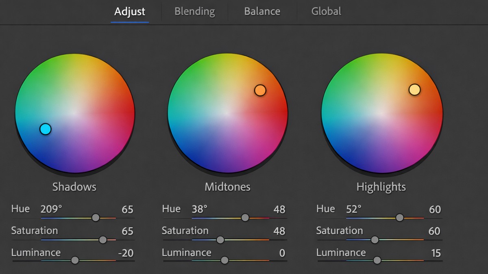The width and height of the screenshot is (488, 274).
Task: Open the Balance tab
Action: 262,11
